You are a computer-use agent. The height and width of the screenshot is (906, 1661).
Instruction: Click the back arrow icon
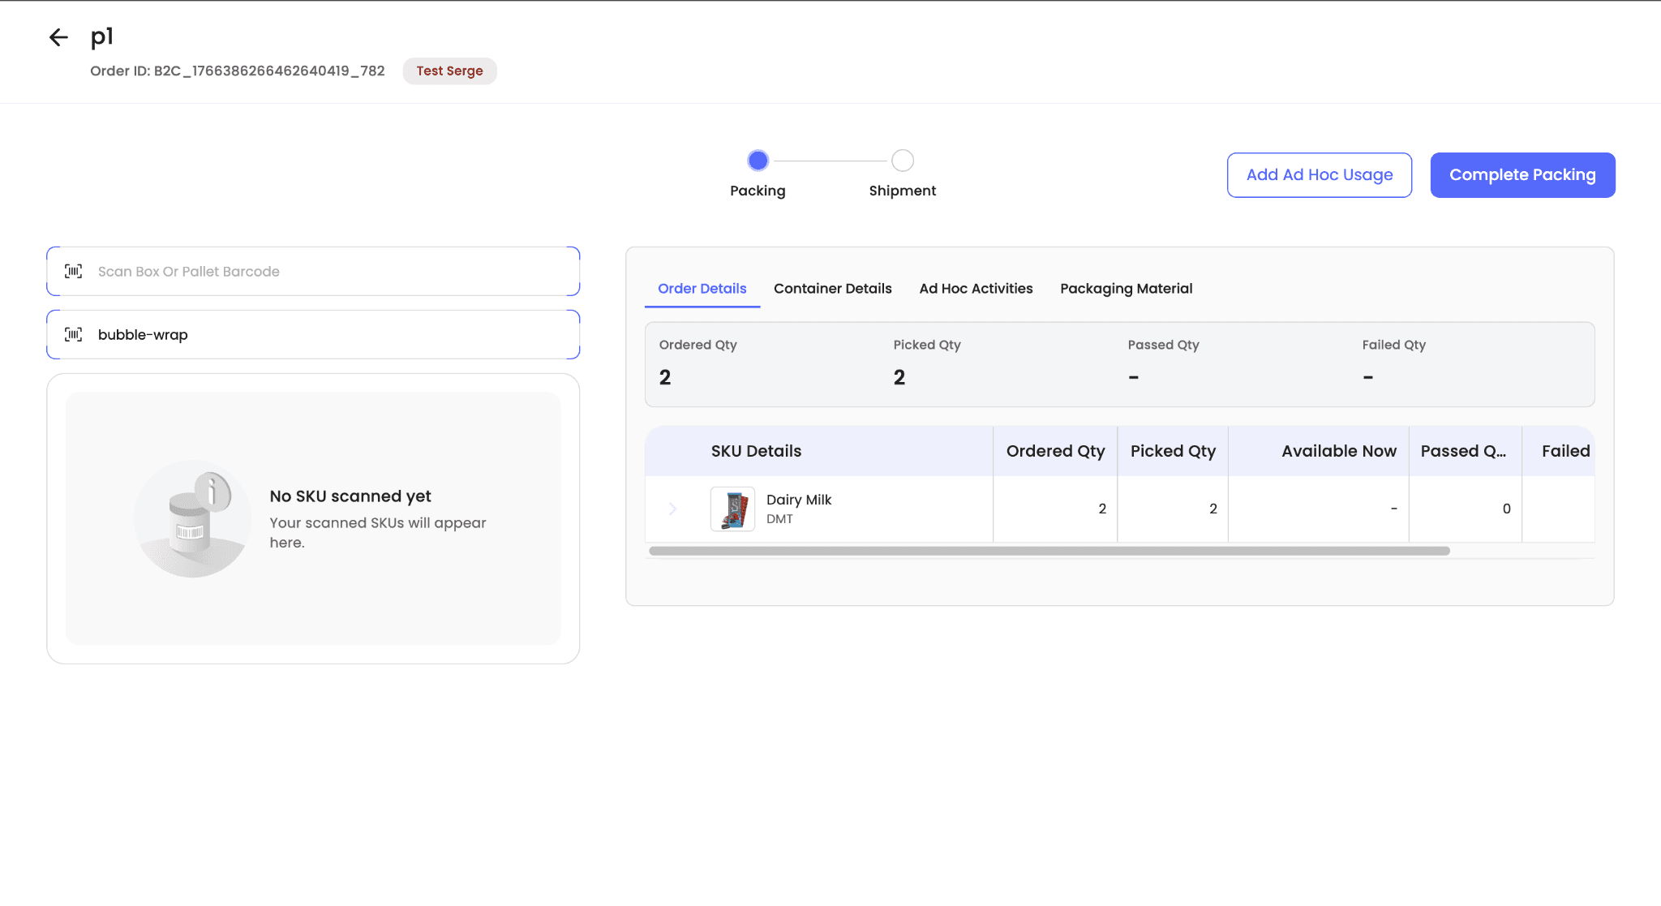coord(58,37)
